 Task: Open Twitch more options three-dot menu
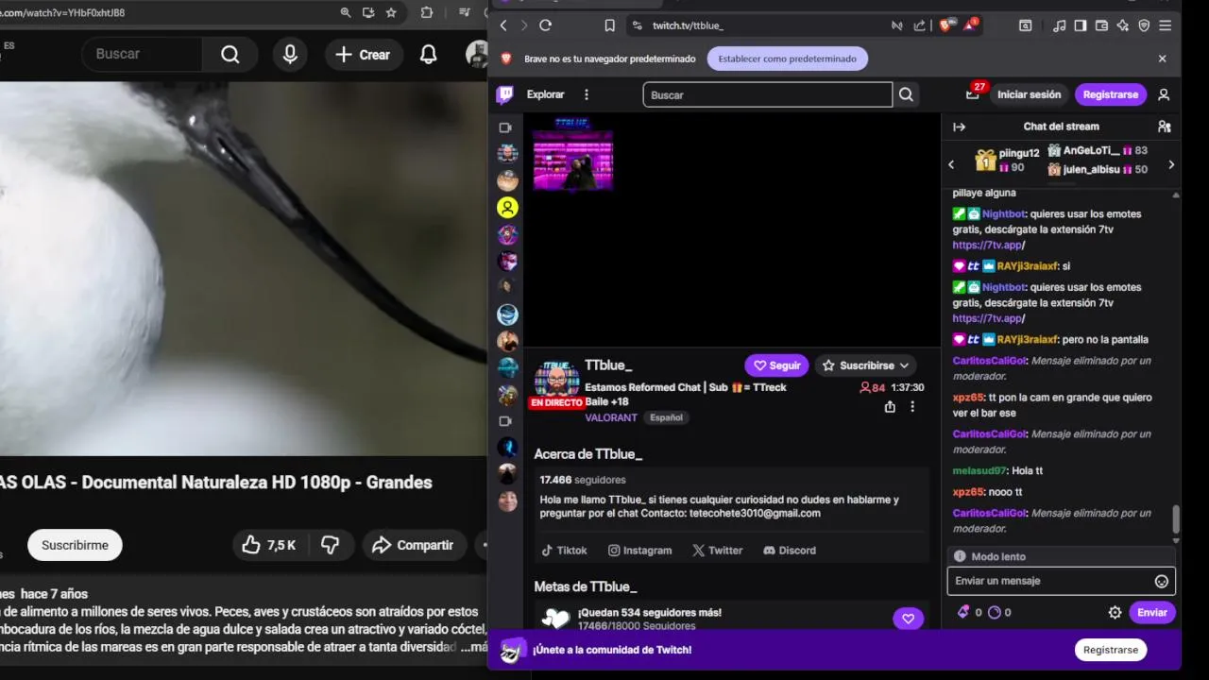587,94
